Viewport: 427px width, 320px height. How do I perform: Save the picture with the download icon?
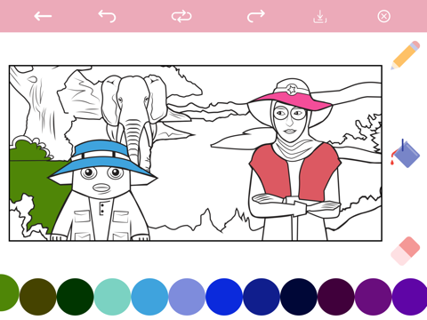point(320,16)
